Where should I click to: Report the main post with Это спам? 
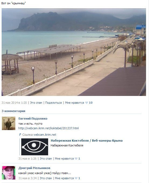tap(36, 103)
